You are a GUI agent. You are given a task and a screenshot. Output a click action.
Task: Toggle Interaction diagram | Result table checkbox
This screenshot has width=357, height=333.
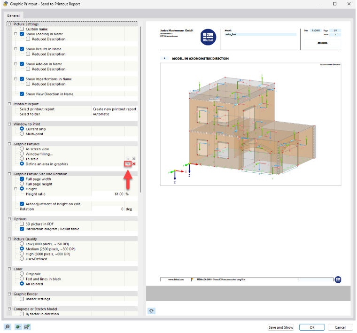[22, 229]
